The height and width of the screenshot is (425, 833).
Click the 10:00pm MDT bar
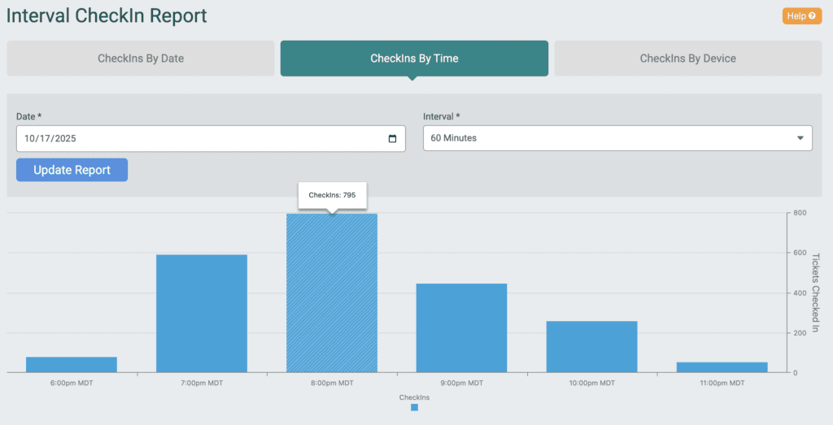click(591, 347)
